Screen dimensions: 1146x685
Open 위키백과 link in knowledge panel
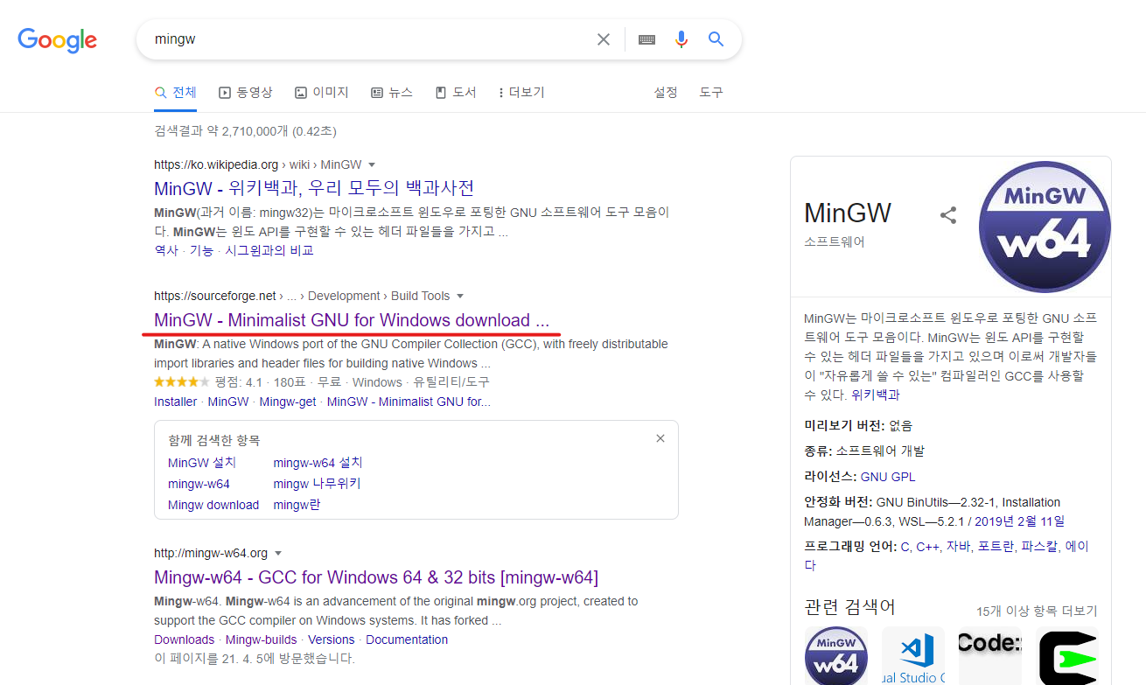coord(876,395)
